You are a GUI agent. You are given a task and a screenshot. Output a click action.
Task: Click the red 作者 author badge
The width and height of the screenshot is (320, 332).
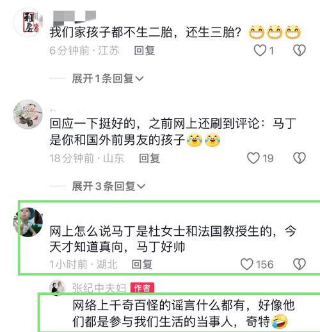coord(142,288)
